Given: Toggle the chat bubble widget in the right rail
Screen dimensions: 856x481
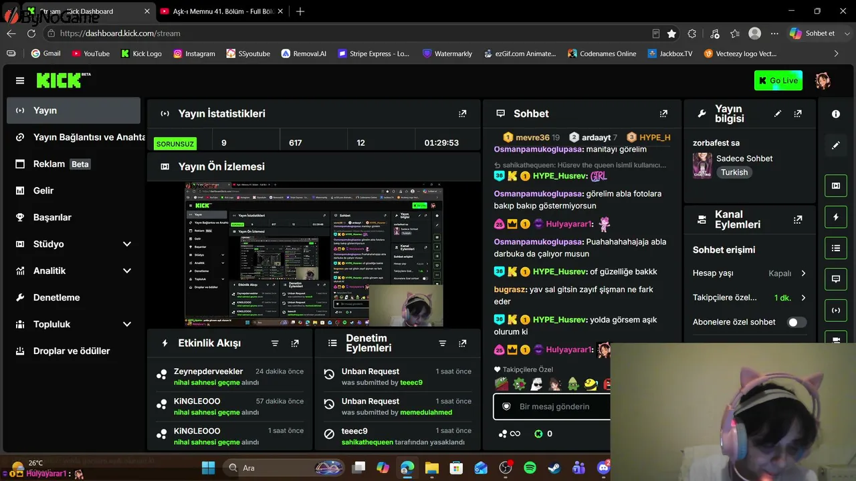Looking at the screenshot, I should 836,279.
